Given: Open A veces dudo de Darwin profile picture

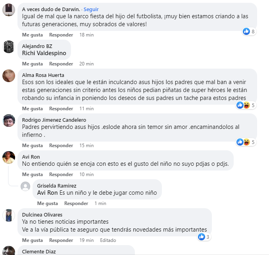Looking at the screenshot, I should 9,10.
